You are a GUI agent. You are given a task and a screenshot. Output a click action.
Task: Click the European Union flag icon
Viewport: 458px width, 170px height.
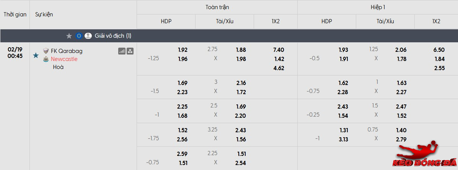point(79,36)
